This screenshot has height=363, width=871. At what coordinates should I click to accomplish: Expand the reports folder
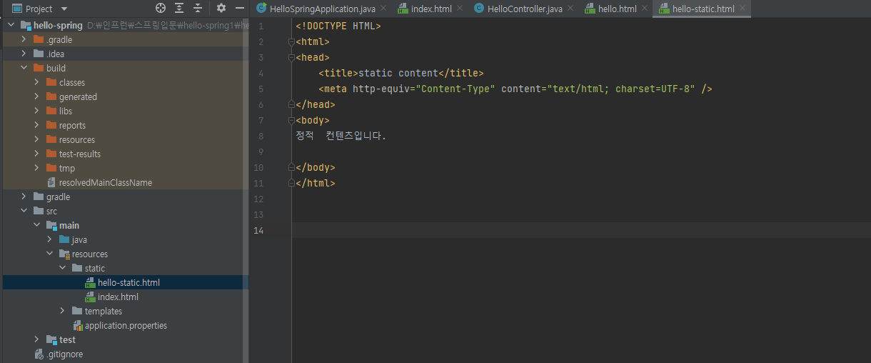click(x=36, y=125)
